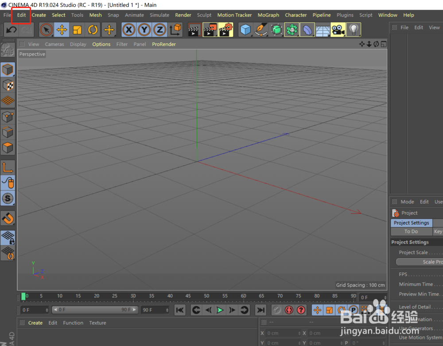443x346 pixels.
Task: Toggle the coordinate system icon
Action: pos(175,30)
